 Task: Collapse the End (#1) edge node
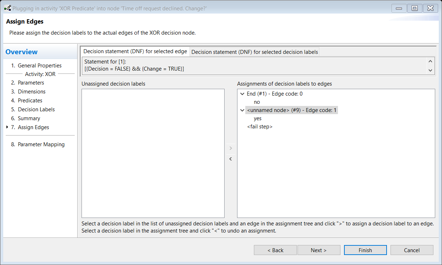click(242, 94)
